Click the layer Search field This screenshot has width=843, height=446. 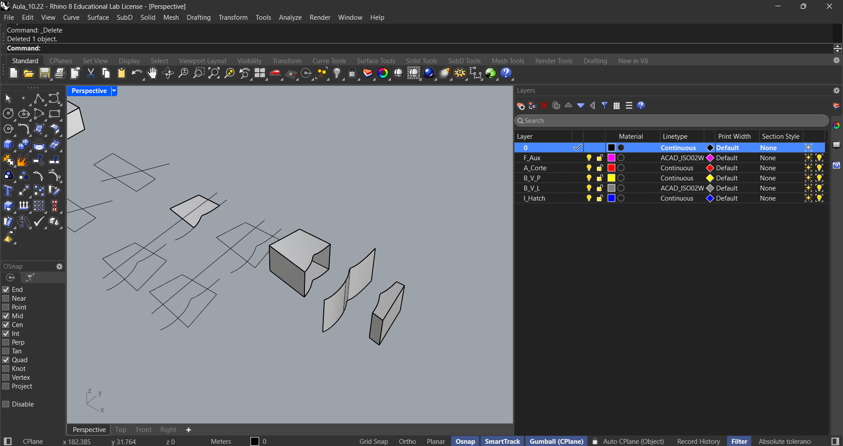(x=671, y=121)
